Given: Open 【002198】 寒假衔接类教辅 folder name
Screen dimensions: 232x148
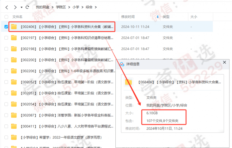Looking at the screenshot, I should point(67,49).
